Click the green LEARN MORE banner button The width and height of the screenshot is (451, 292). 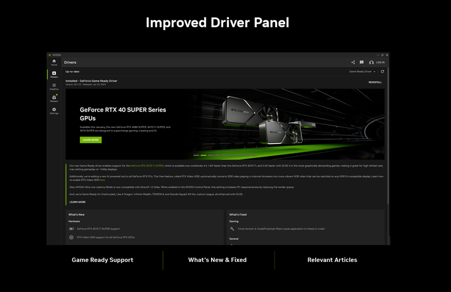tap(91, 140)
